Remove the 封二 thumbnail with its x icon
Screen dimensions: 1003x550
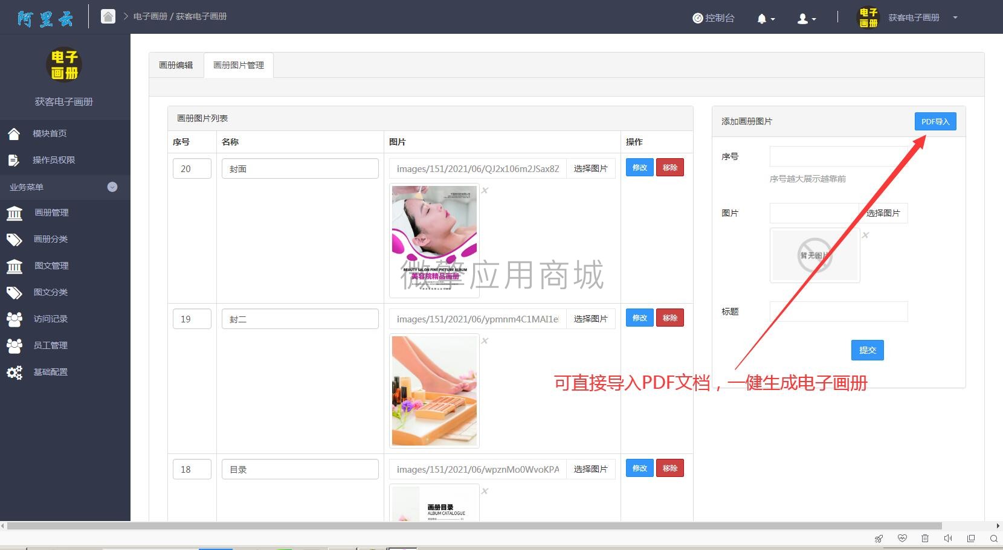point(485,341)
